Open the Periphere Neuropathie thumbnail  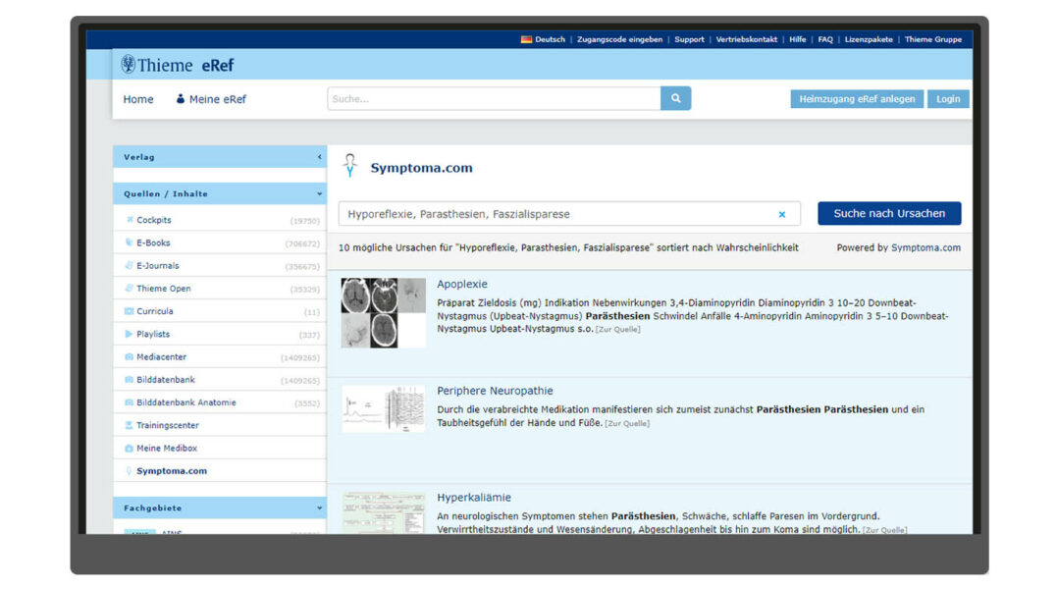point(383,408)
